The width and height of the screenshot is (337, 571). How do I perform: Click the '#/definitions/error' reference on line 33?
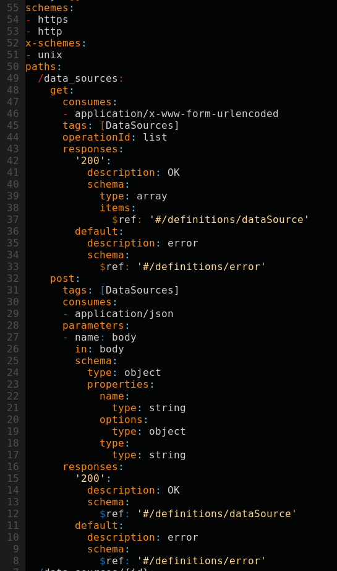[201, 266]
